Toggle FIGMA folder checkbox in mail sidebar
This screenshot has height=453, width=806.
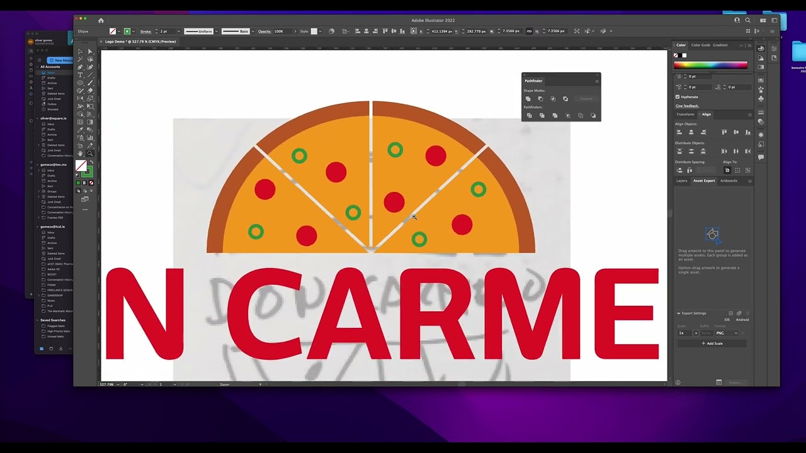pos(43,285)
